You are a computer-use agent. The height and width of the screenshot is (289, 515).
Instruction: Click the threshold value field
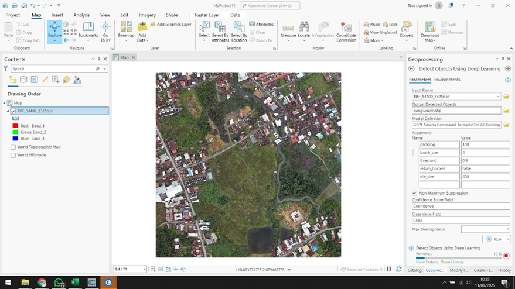click(485, 160)
